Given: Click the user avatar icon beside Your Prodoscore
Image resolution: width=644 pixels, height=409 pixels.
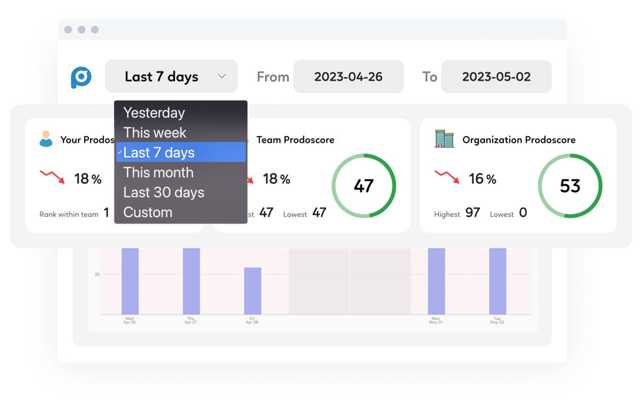Looking at the screenshot, I should (46, 139).
